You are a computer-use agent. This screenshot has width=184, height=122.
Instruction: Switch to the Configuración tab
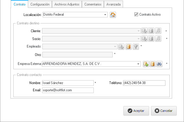40,4
